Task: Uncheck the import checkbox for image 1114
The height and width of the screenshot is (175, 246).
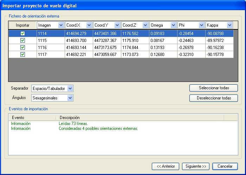Action: click(23, 34)
